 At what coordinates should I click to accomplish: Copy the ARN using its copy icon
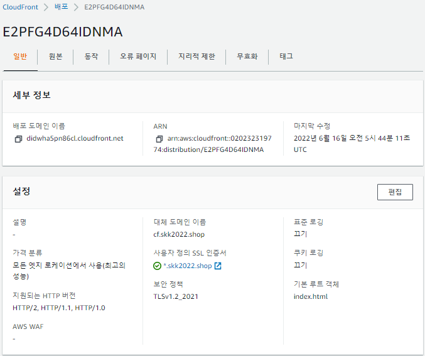click(x=159, y=139)
